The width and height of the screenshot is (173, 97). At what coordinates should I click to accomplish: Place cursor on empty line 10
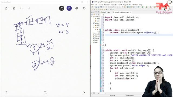139,35
